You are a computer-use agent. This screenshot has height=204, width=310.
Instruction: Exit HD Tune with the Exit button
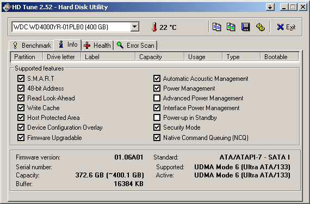click(x=286, y=27)
